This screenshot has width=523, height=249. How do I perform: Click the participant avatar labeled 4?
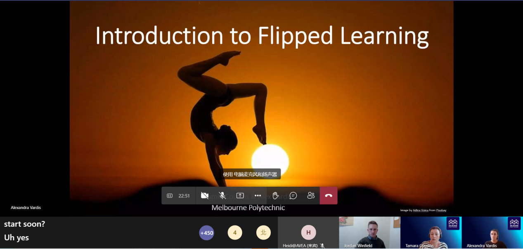click(235, 233)
